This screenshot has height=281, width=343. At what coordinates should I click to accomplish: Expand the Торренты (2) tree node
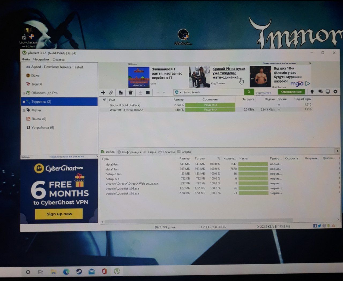click(24, 102)
